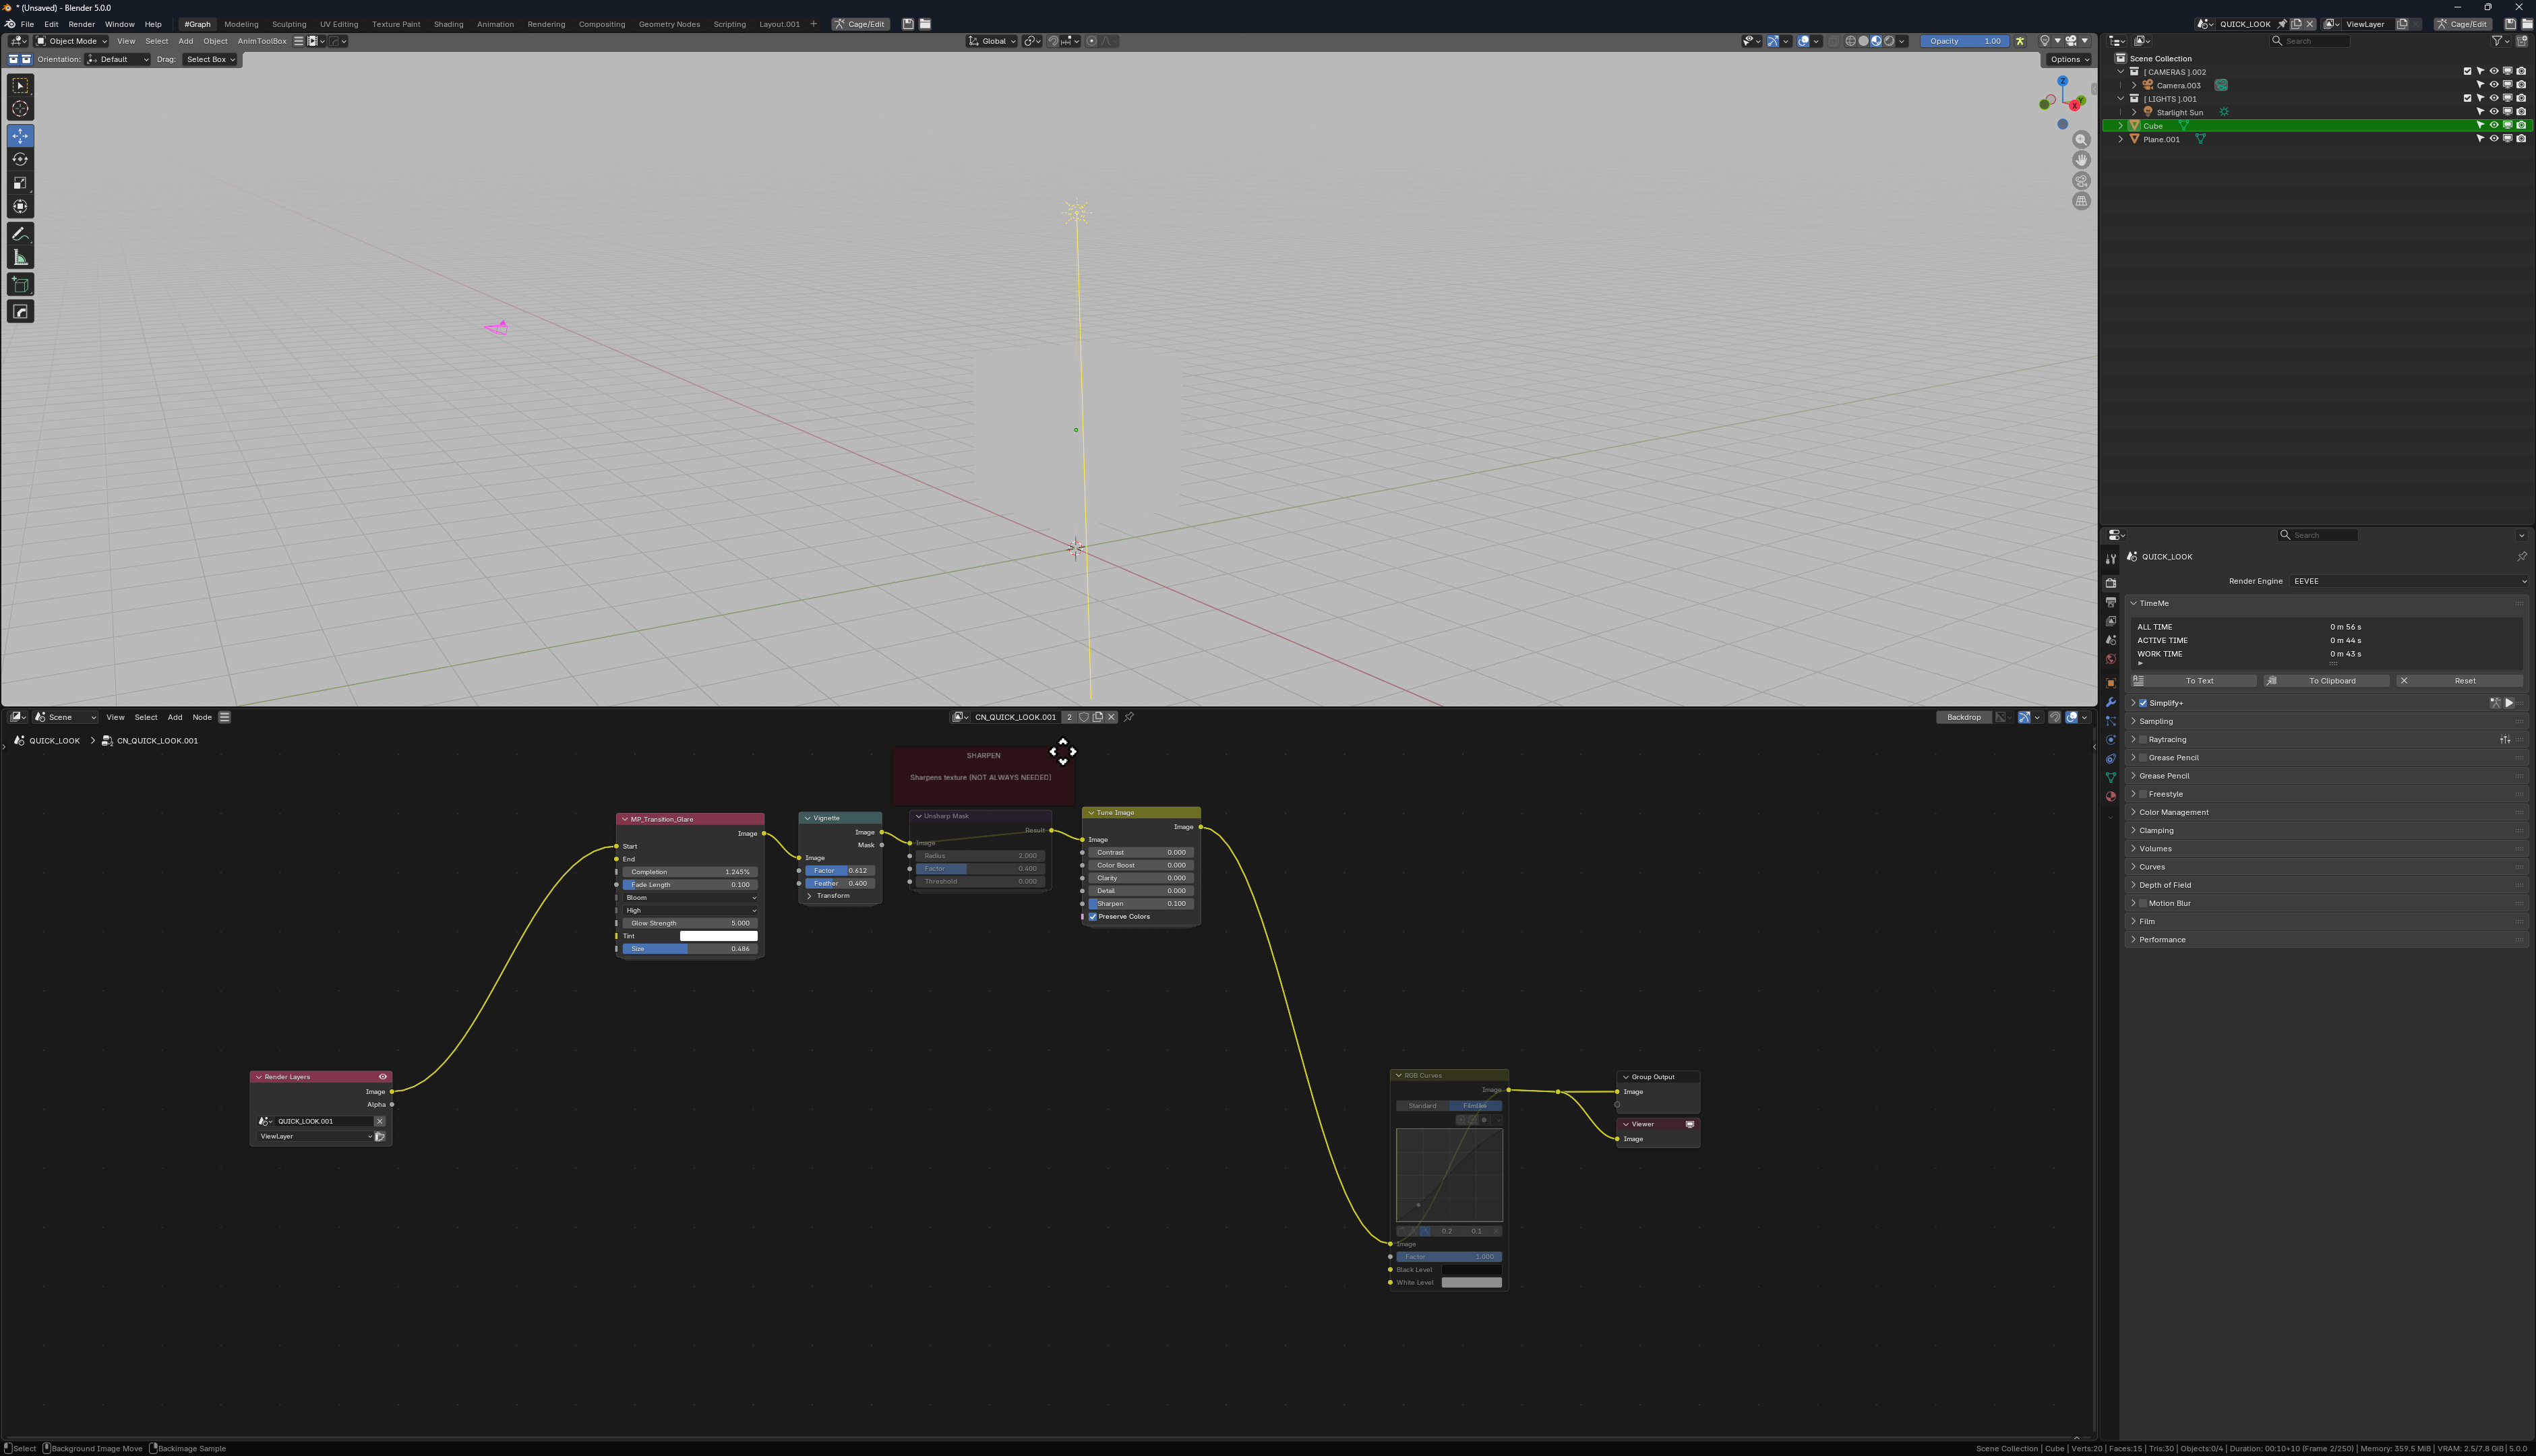Select the Measure tool
This screenshot has width=2536, height=1456.
pyautogui.click(x=20, y=258)
